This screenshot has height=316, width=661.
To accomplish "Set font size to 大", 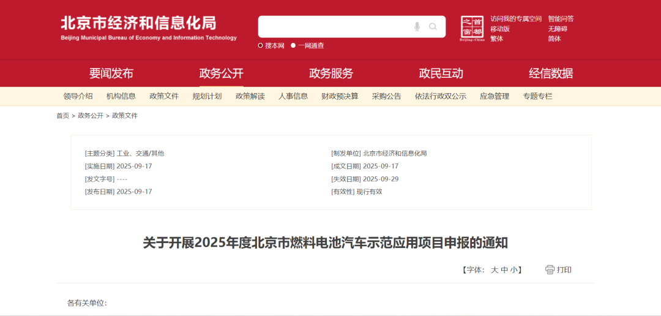I will (494, 270).
